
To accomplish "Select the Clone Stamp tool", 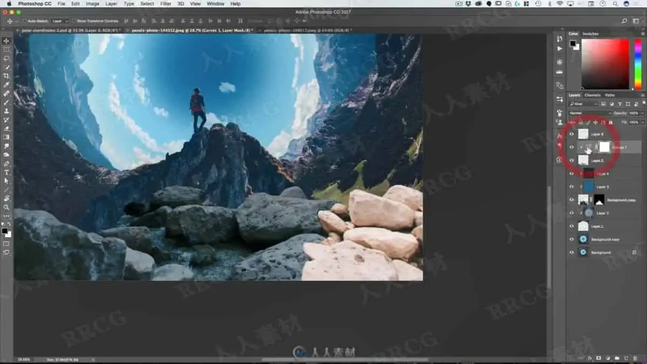I will [x=6, y=111].
